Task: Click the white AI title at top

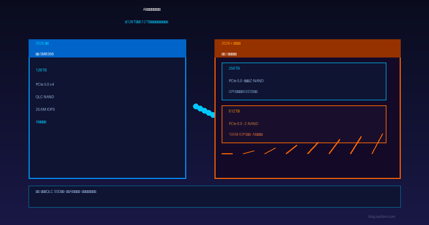Action: coord(152,10)
